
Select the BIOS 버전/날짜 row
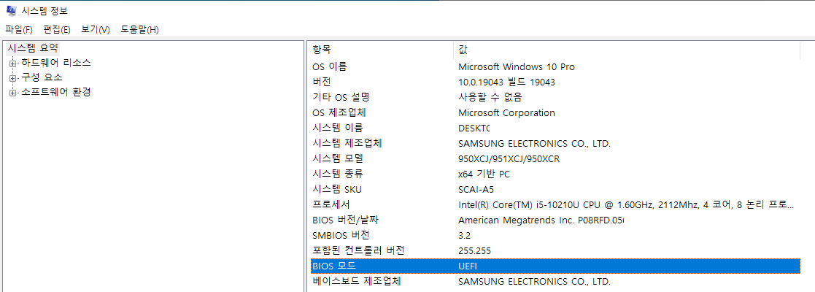(555, 220)
